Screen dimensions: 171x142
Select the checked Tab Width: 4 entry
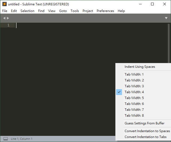[x=143, y=92]
